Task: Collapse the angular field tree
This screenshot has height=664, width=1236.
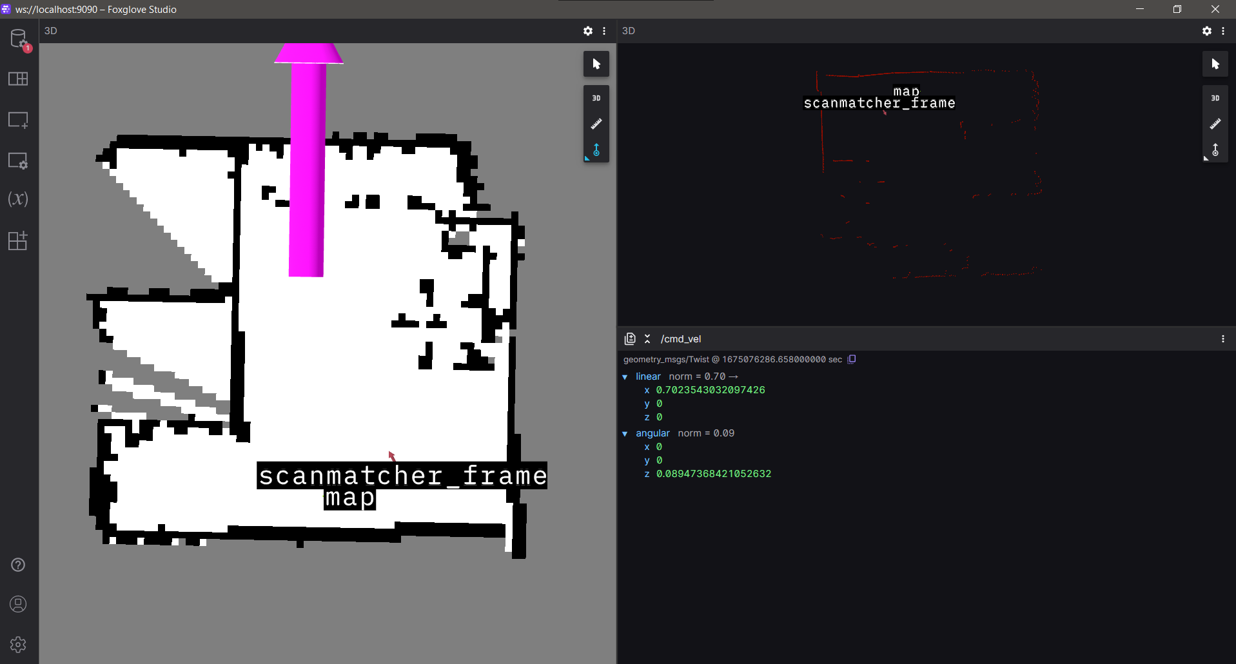Action: coord(625,434)
